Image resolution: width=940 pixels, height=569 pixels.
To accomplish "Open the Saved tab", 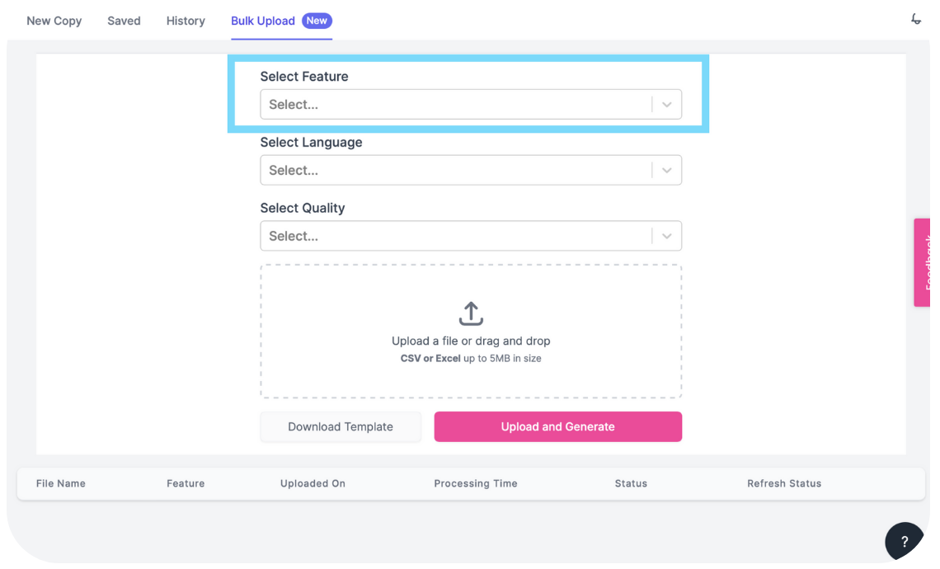I will click(x=124, y=21).
